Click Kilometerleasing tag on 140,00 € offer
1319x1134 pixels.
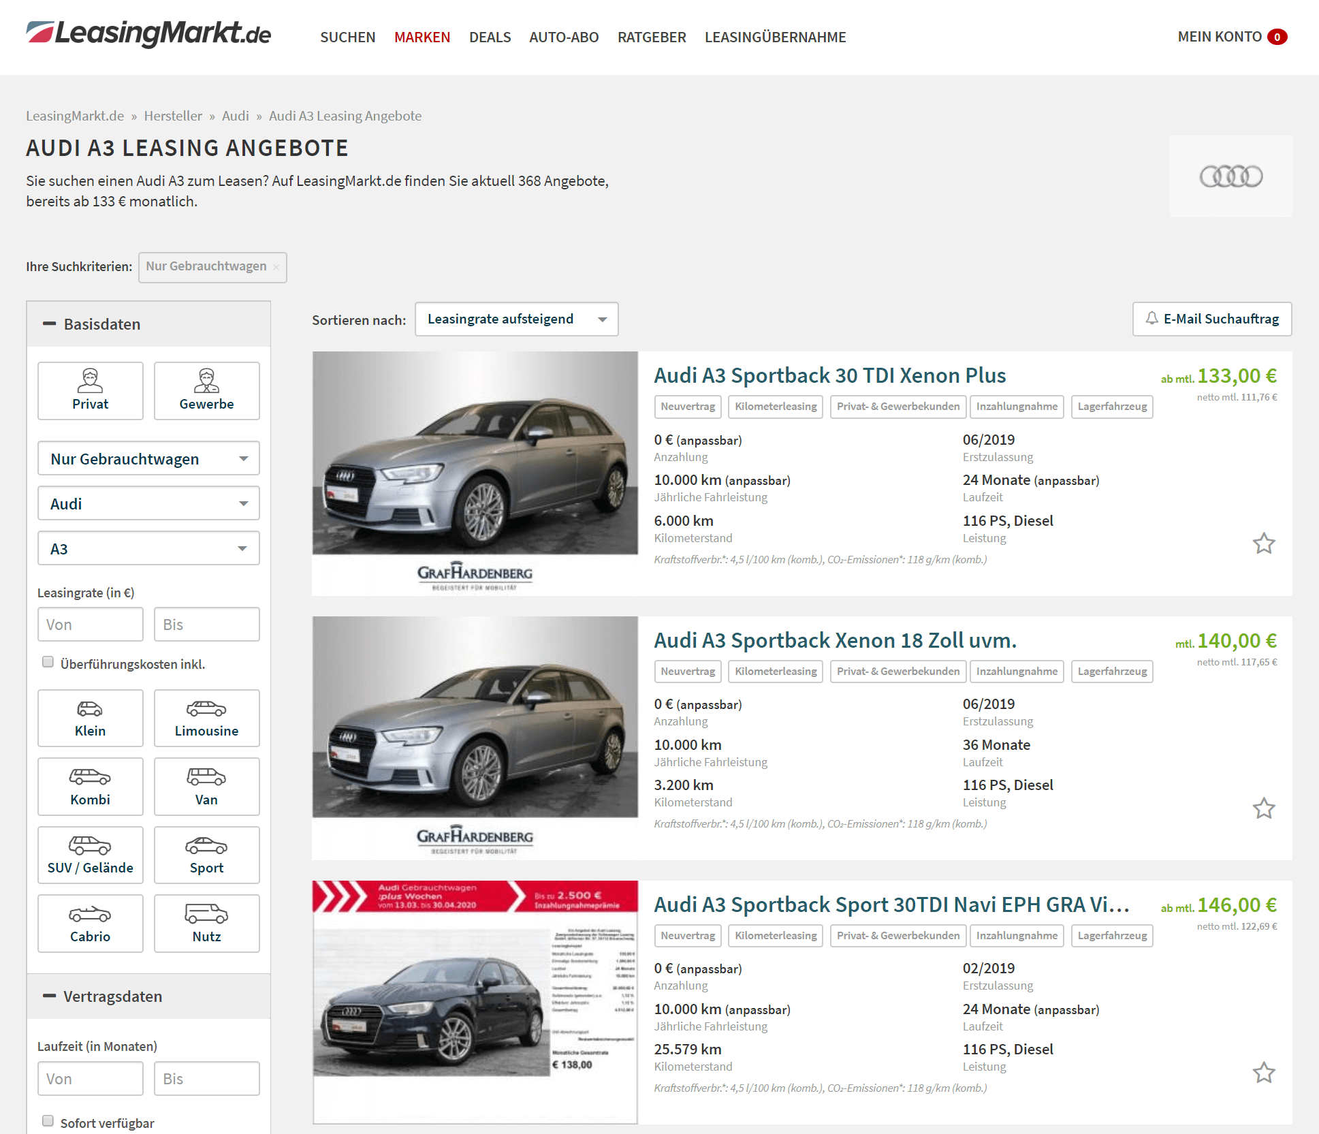point(776,672)
